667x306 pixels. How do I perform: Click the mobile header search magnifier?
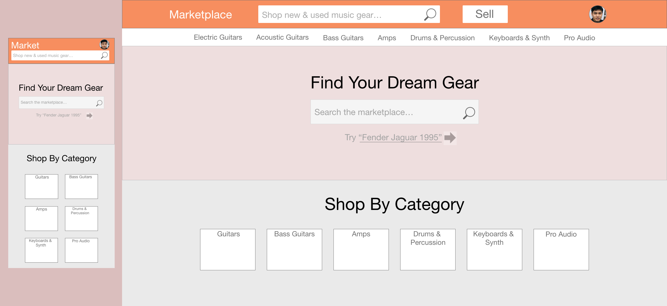(x=104, y=55)
